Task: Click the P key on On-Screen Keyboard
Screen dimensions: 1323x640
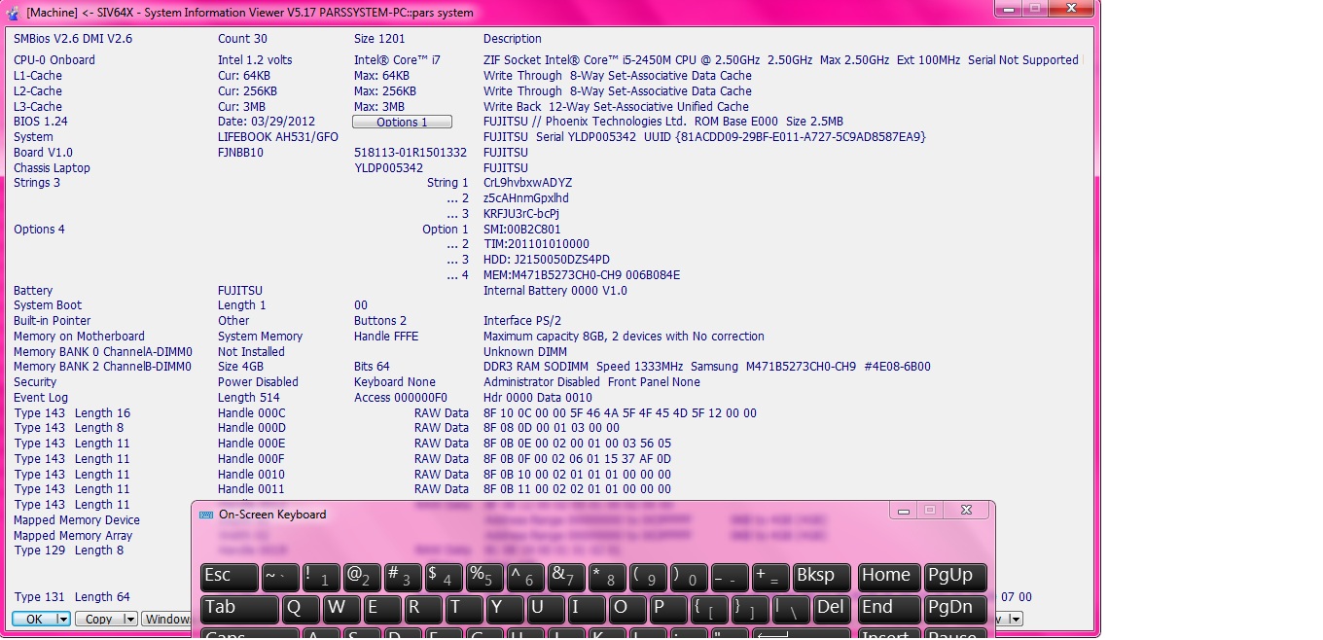Action: 669,609
